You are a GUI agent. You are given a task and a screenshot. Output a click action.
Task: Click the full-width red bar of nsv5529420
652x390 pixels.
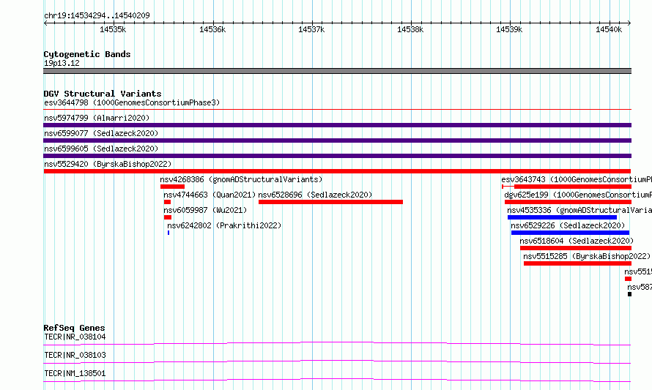pos(337,171)
